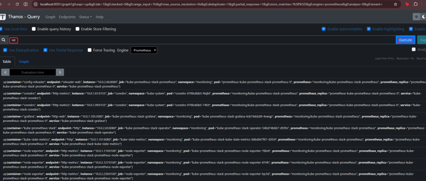Viewport: 426px width, 181px height.
Task: Enable Store Filtering checkbox
Action: [x=77, y=29]
